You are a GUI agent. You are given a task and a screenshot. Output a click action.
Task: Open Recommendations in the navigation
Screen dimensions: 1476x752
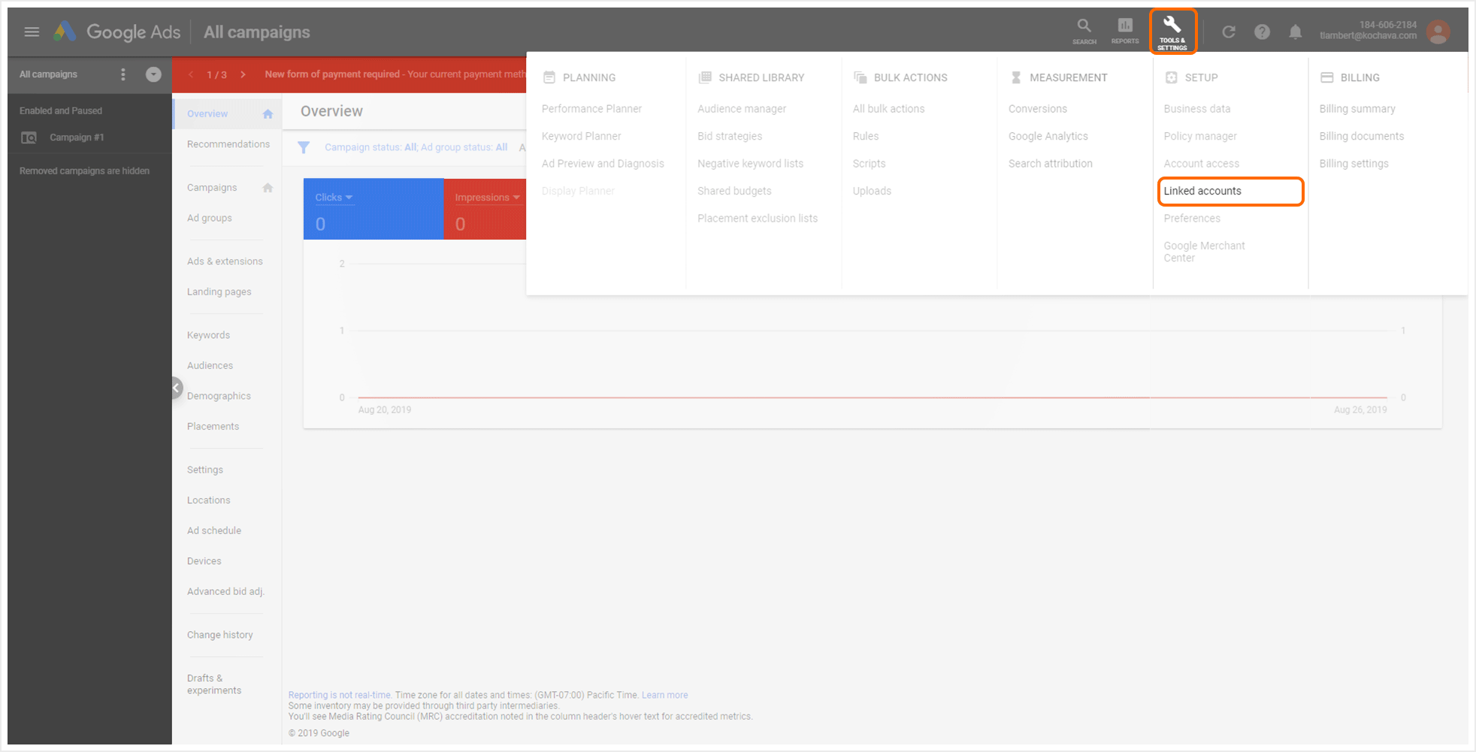228,144
